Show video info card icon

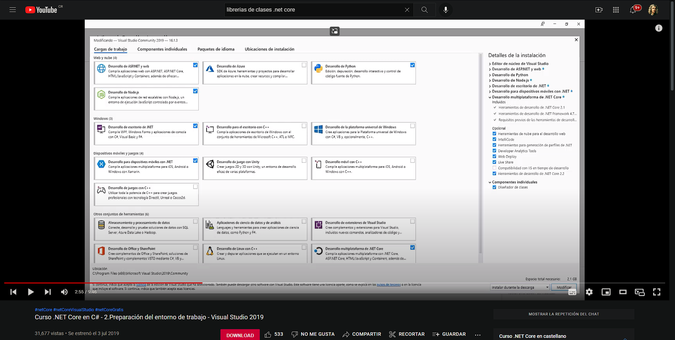click(x=658, y=28)
